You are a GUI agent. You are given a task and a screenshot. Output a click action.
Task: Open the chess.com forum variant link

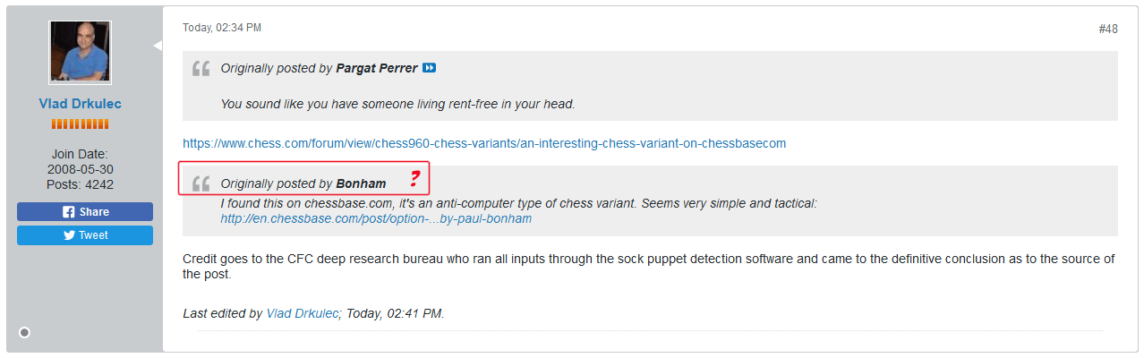point(484,143)
